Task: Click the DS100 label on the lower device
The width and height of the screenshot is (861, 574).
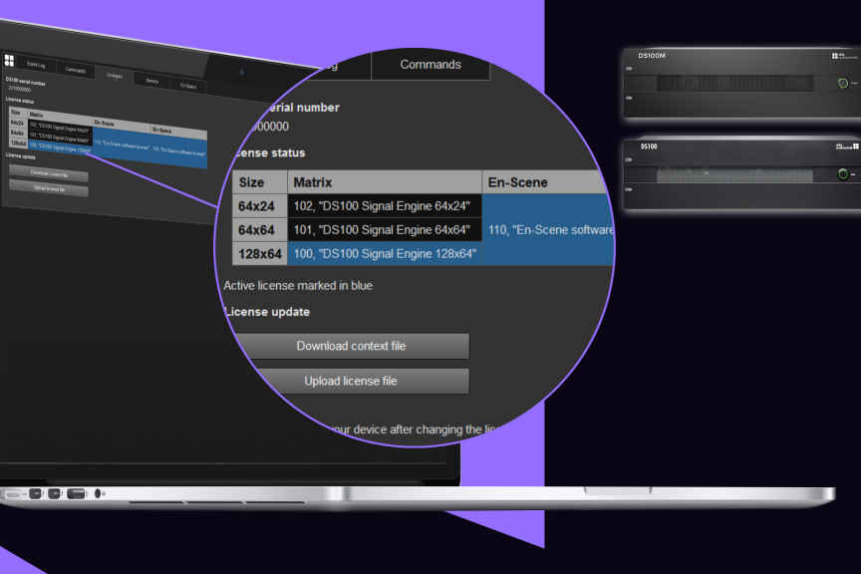Action: (x=649, y=146)
